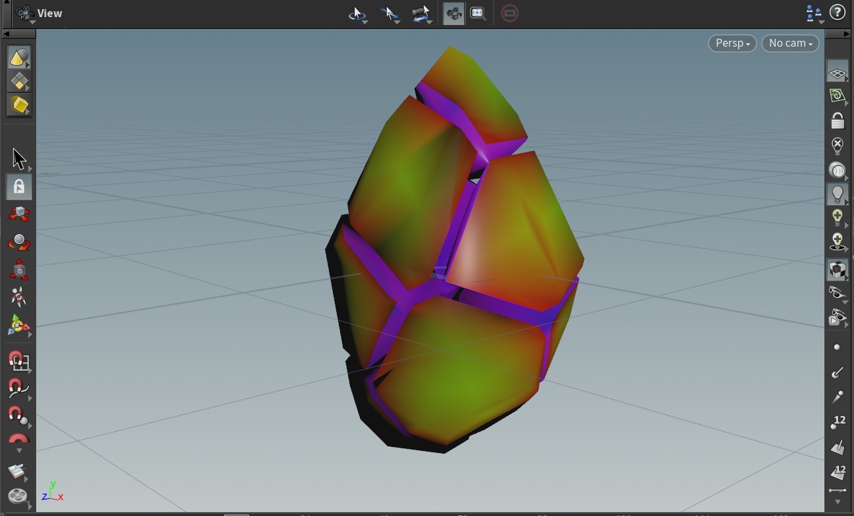Click the frame/zoom region magnifier button
The height and width of the screenshot is (516, 854).
pyautogui.click(x=478, y=13)
